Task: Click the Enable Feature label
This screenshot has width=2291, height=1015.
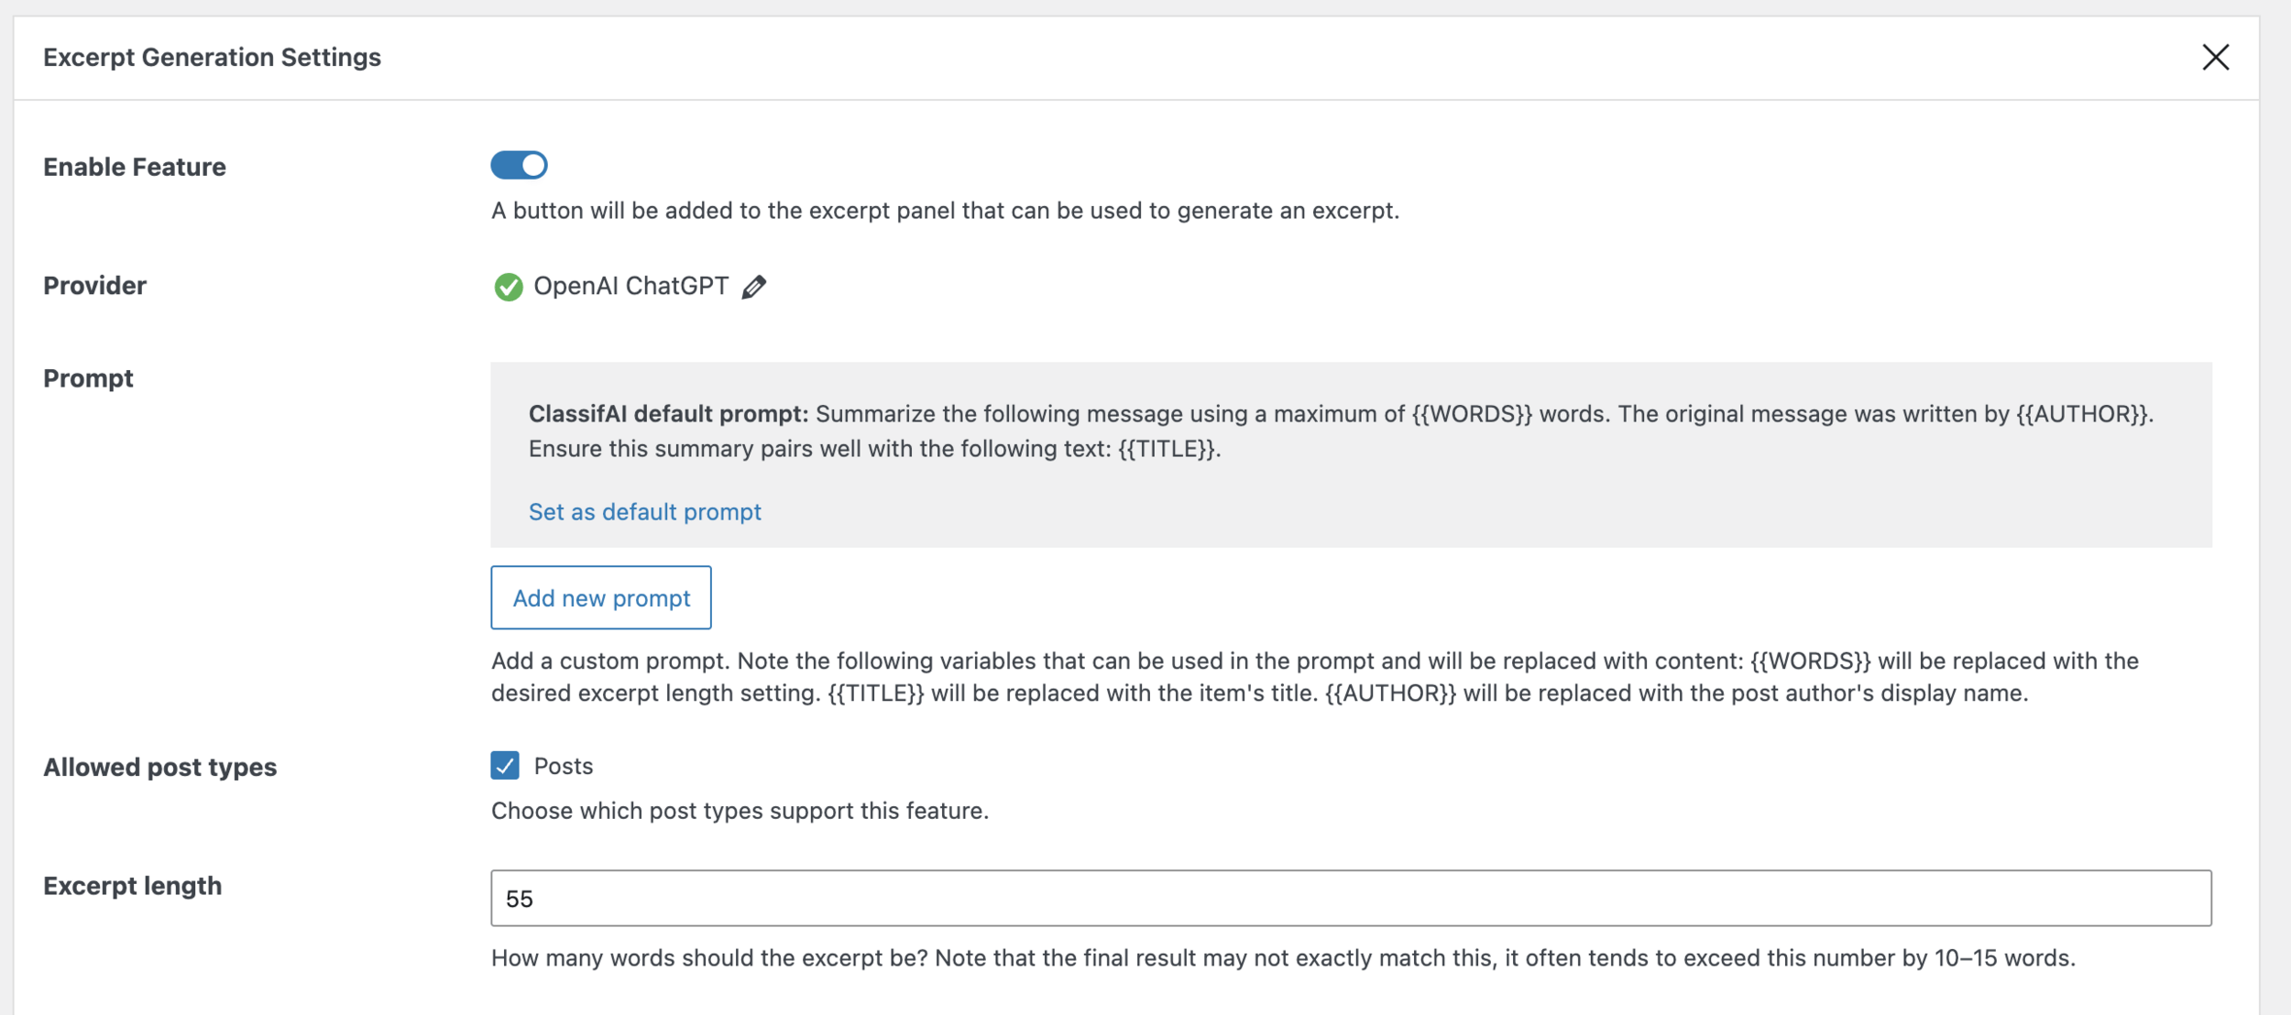Action: point(135,167)
